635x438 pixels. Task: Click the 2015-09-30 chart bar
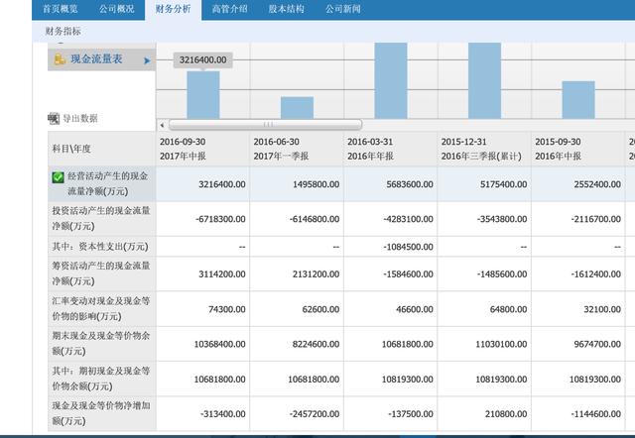pos(578,100)
